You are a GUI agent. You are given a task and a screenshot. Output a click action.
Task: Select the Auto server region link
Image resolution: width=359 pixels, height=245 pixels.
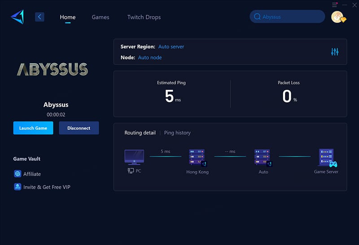171,47
